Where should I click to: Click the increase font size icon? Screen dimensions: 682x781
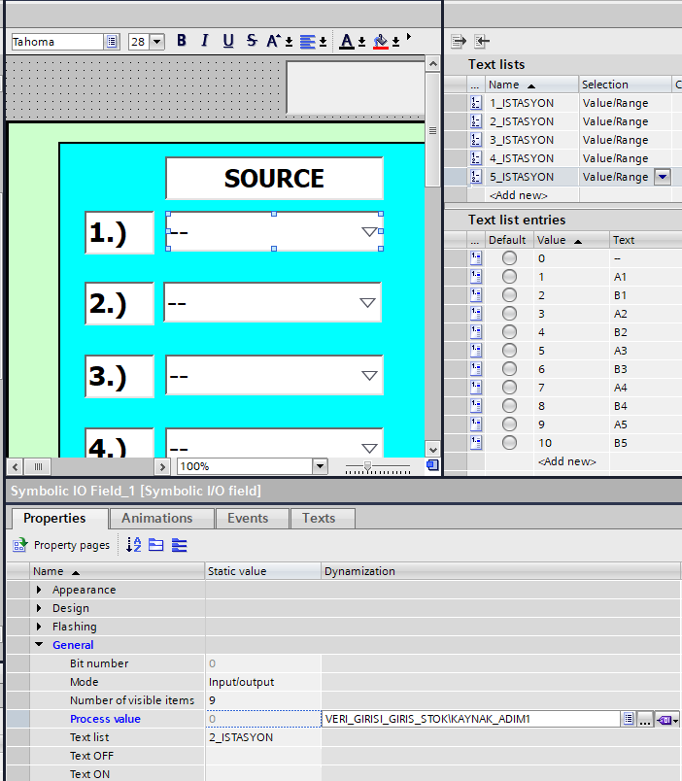(274, 41)
